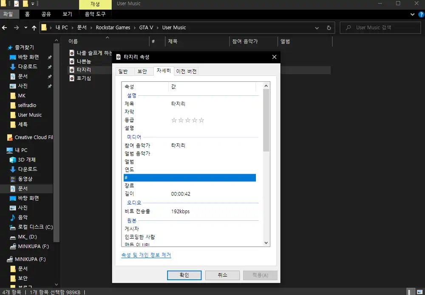Select the 일반 tab in properties dialog
Viewport: 425px width, 295px height.
pos(123,71)
